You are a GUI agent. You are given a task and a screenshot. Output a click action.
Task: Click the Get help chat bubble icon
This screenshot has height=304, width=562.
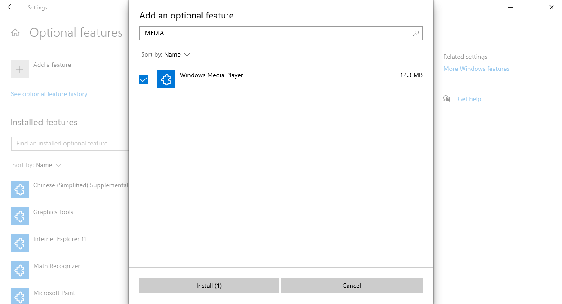pyautogui.click(x=447, y=99)
